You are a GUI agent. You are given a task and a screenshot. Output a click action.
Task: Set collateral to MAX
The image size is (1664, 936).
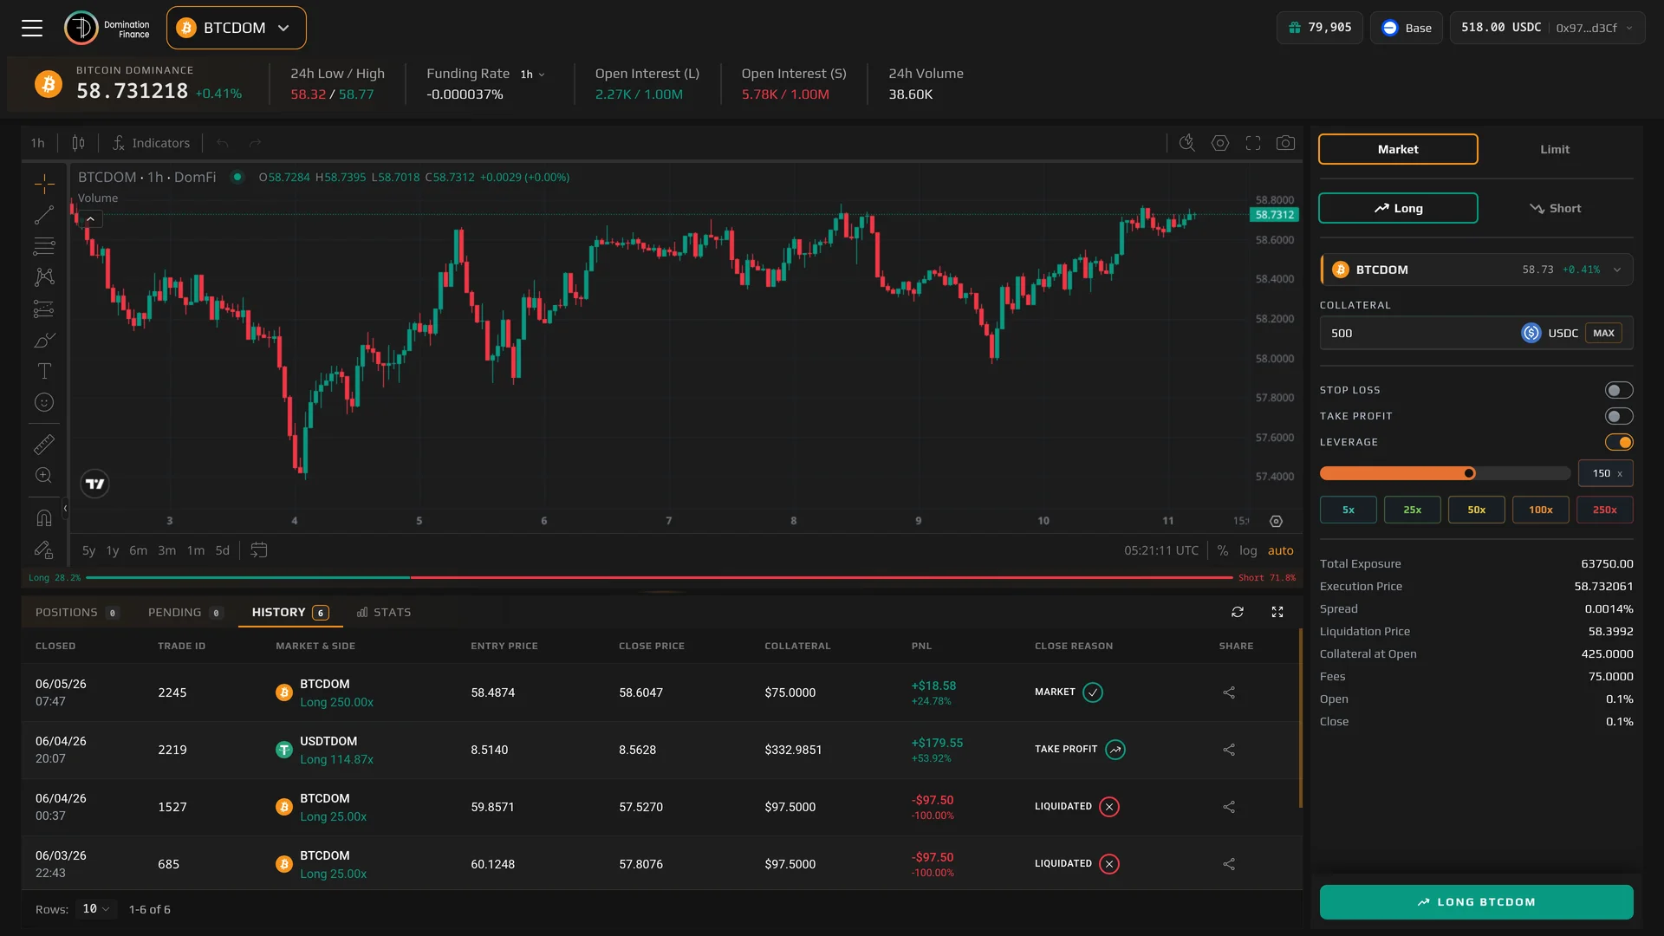click(1603, 333)
